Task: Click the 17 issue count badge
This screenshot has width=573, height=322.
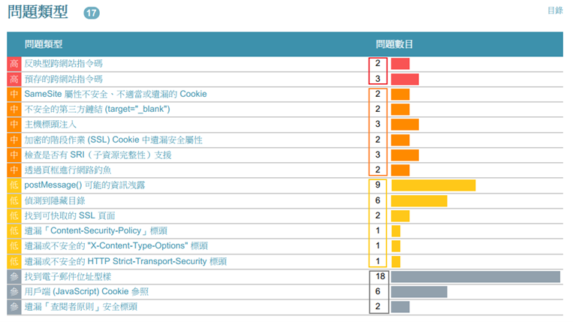Action: click(x=92, y=13)
